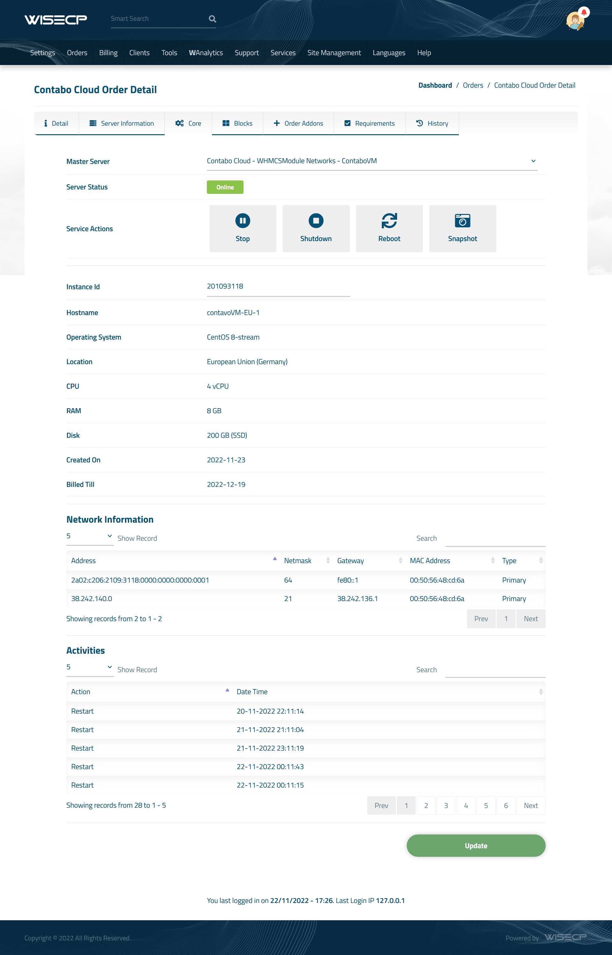Open the Billing menu

pyautogui.click(x=108, y=53)
